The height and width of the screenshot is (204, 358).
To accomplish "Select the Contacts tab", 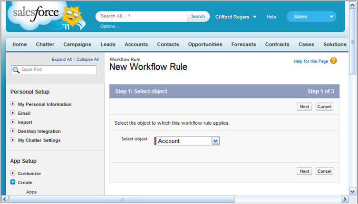I will pyautogui.click(x=168, y=45).
